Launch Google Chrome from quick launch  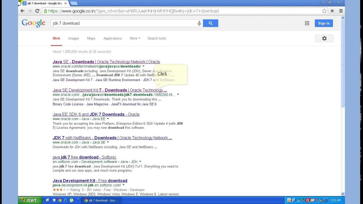(x=60, y=200)
